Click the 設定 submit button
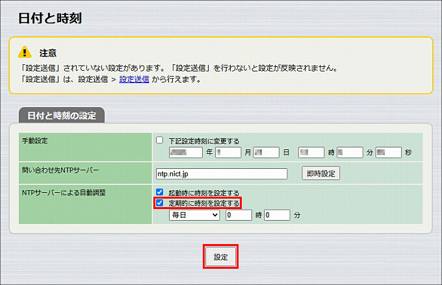 coord(221,256)
